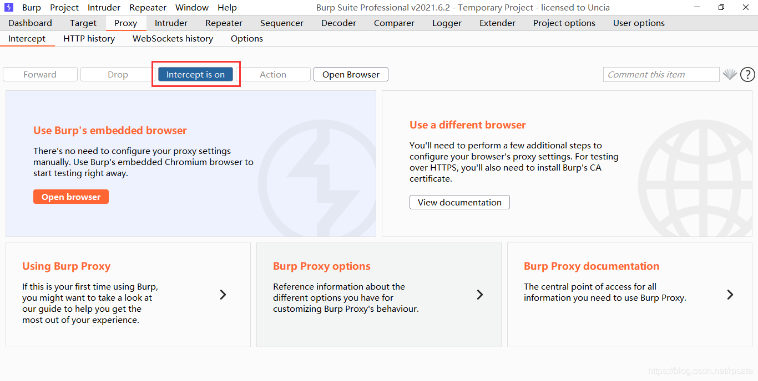The height and width of the screenshot is (381, 758).
Task: Click the orange Open browser button
Action: (71, 197)
